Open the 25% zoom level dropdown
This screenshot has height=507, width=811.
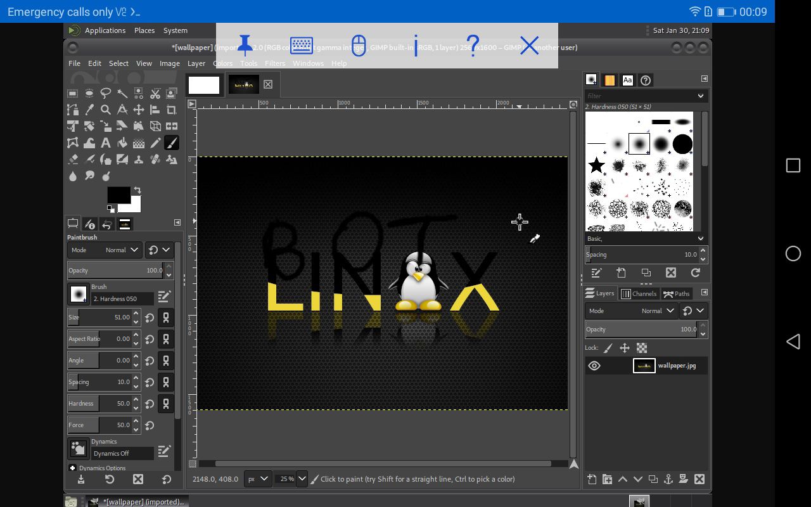[302, 479]
